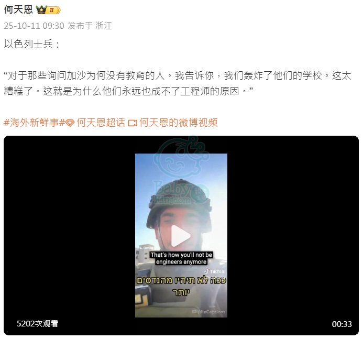
Task: Click the gold crown badge icon
Action: coord(41,10)
